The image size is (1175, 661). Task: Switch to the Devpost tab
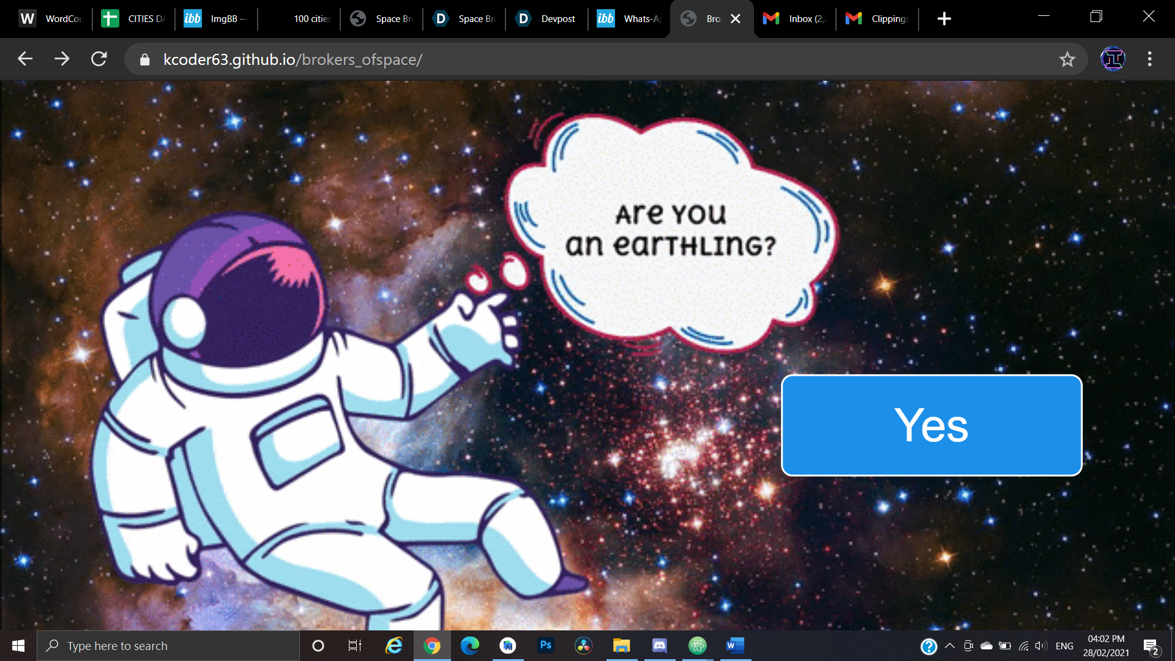pyautogui.click(x=548, y=19)
